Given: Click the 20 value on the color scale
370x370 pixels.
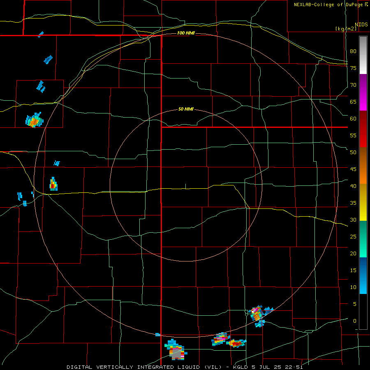Looking at the screenshot, I should 353,254.
